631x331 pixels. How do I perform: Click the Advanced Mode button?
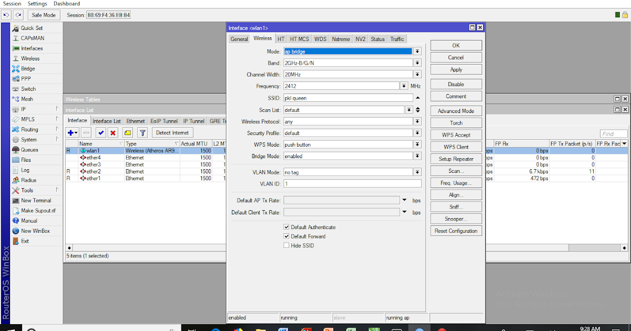click(x=456, y=111)
